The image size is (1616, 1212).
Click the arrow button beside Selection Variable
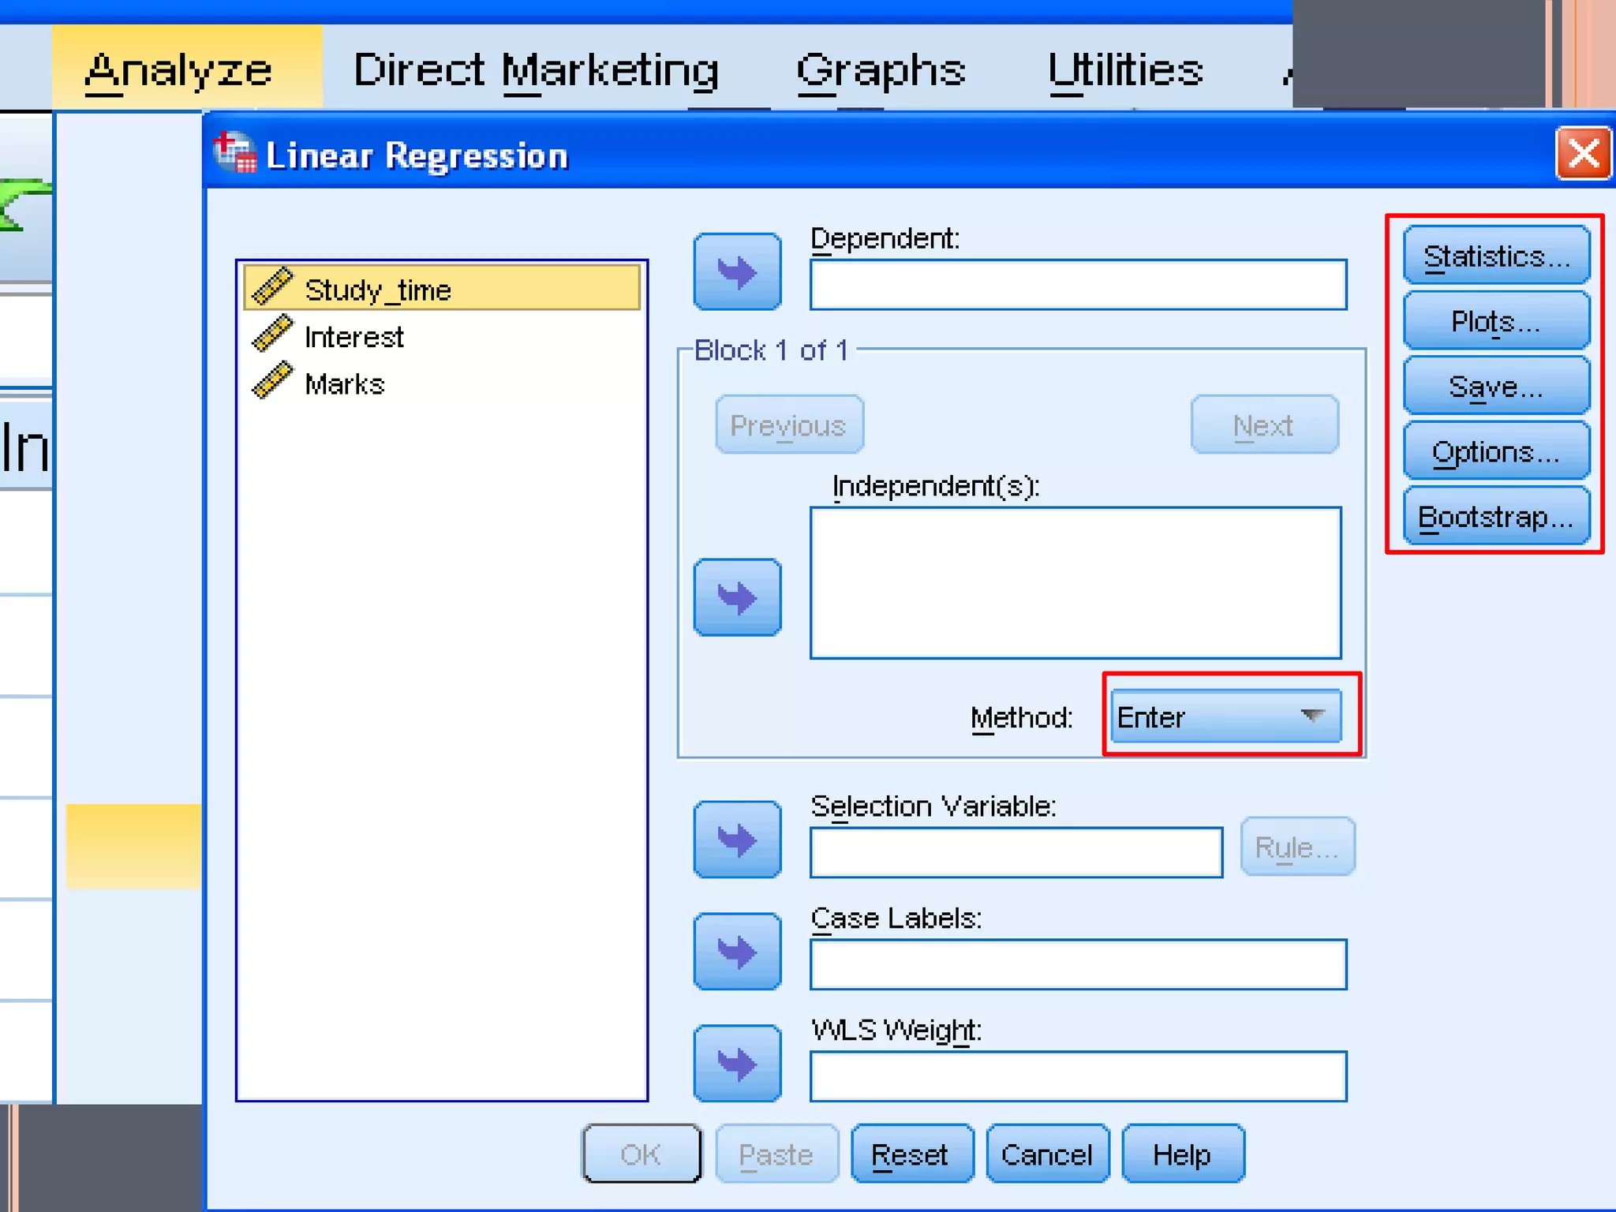pyautogui.click(x=737, y=840)
